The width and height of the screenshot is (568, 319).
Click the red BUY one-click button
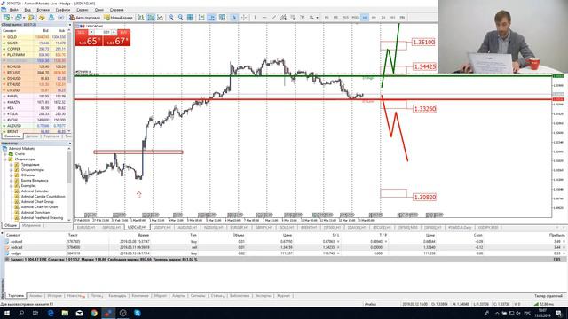click(x=116, y=38)
